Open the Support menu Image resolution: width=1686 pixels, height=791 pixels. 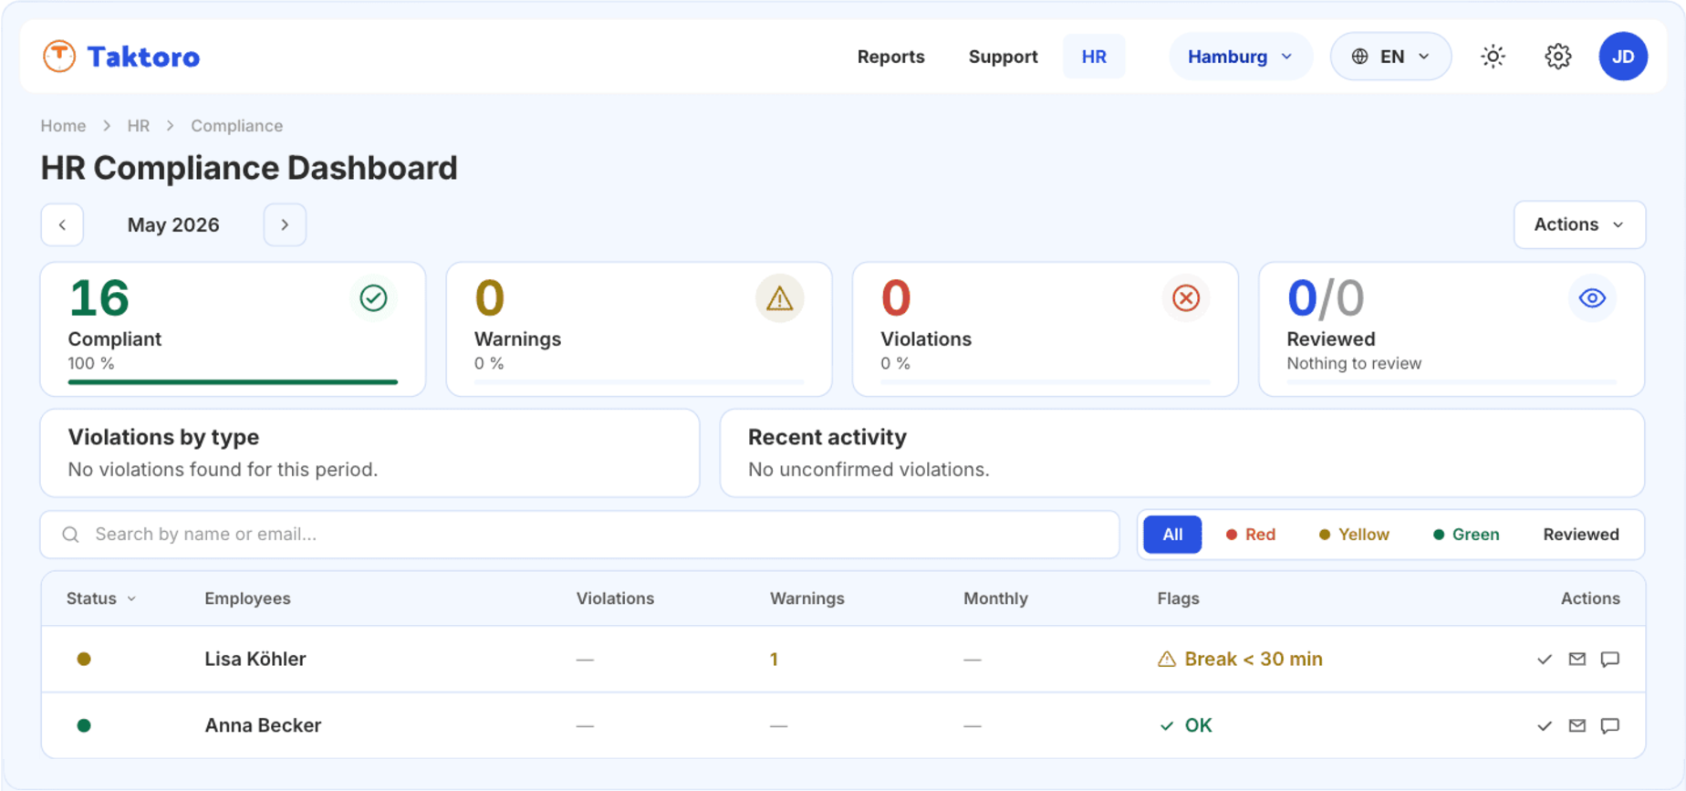(x=1003, y=57)
